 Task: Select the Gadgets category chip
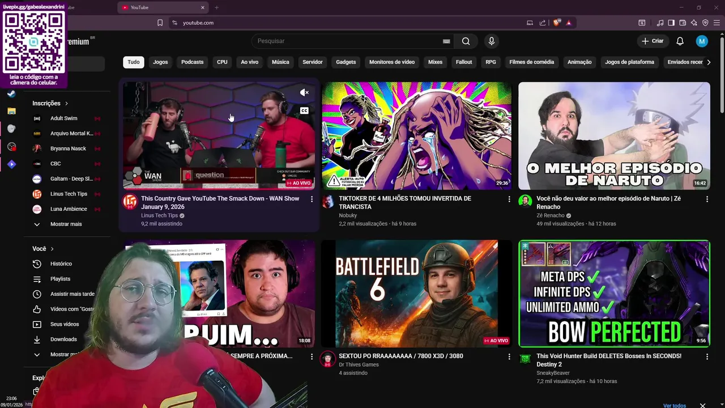[x=346, y=62]
